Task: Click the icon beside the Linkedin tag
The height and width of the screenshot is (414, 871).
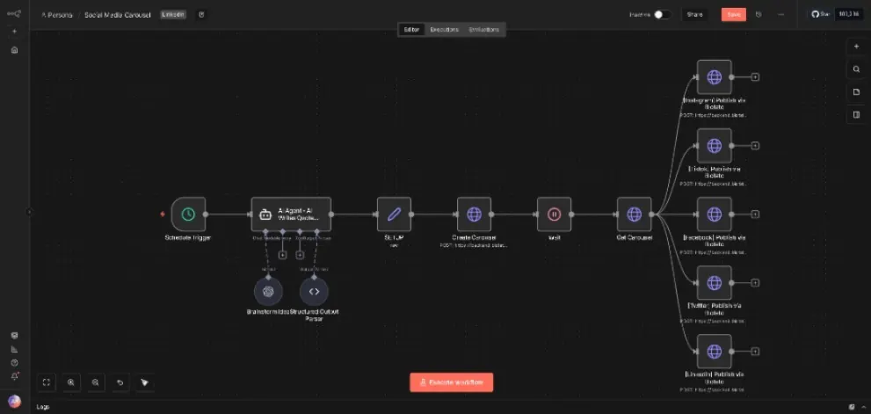Action: (201, 15)
